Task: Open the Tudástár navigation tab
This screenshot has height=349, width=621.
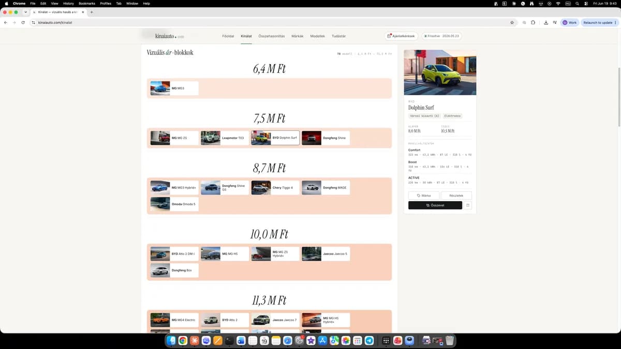Action: (338, 36)
